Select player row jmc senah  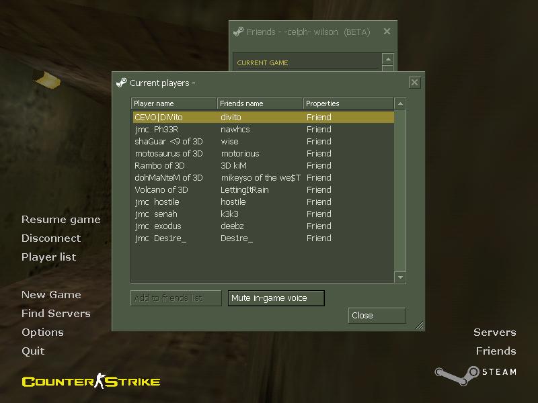tap(263, 214)
